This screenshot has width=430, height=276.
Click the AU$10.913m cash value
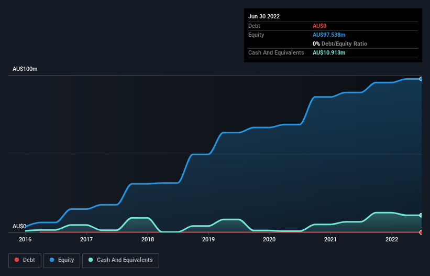(329, 52)
